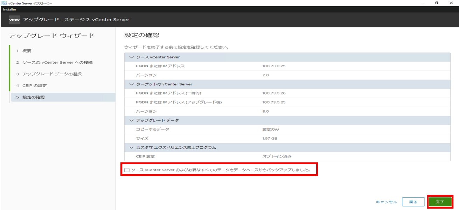The width and height of the screenshot is (459, 210).
Task: Select temporary IP value 100.73.0.26
Action: tap(274, 93)
